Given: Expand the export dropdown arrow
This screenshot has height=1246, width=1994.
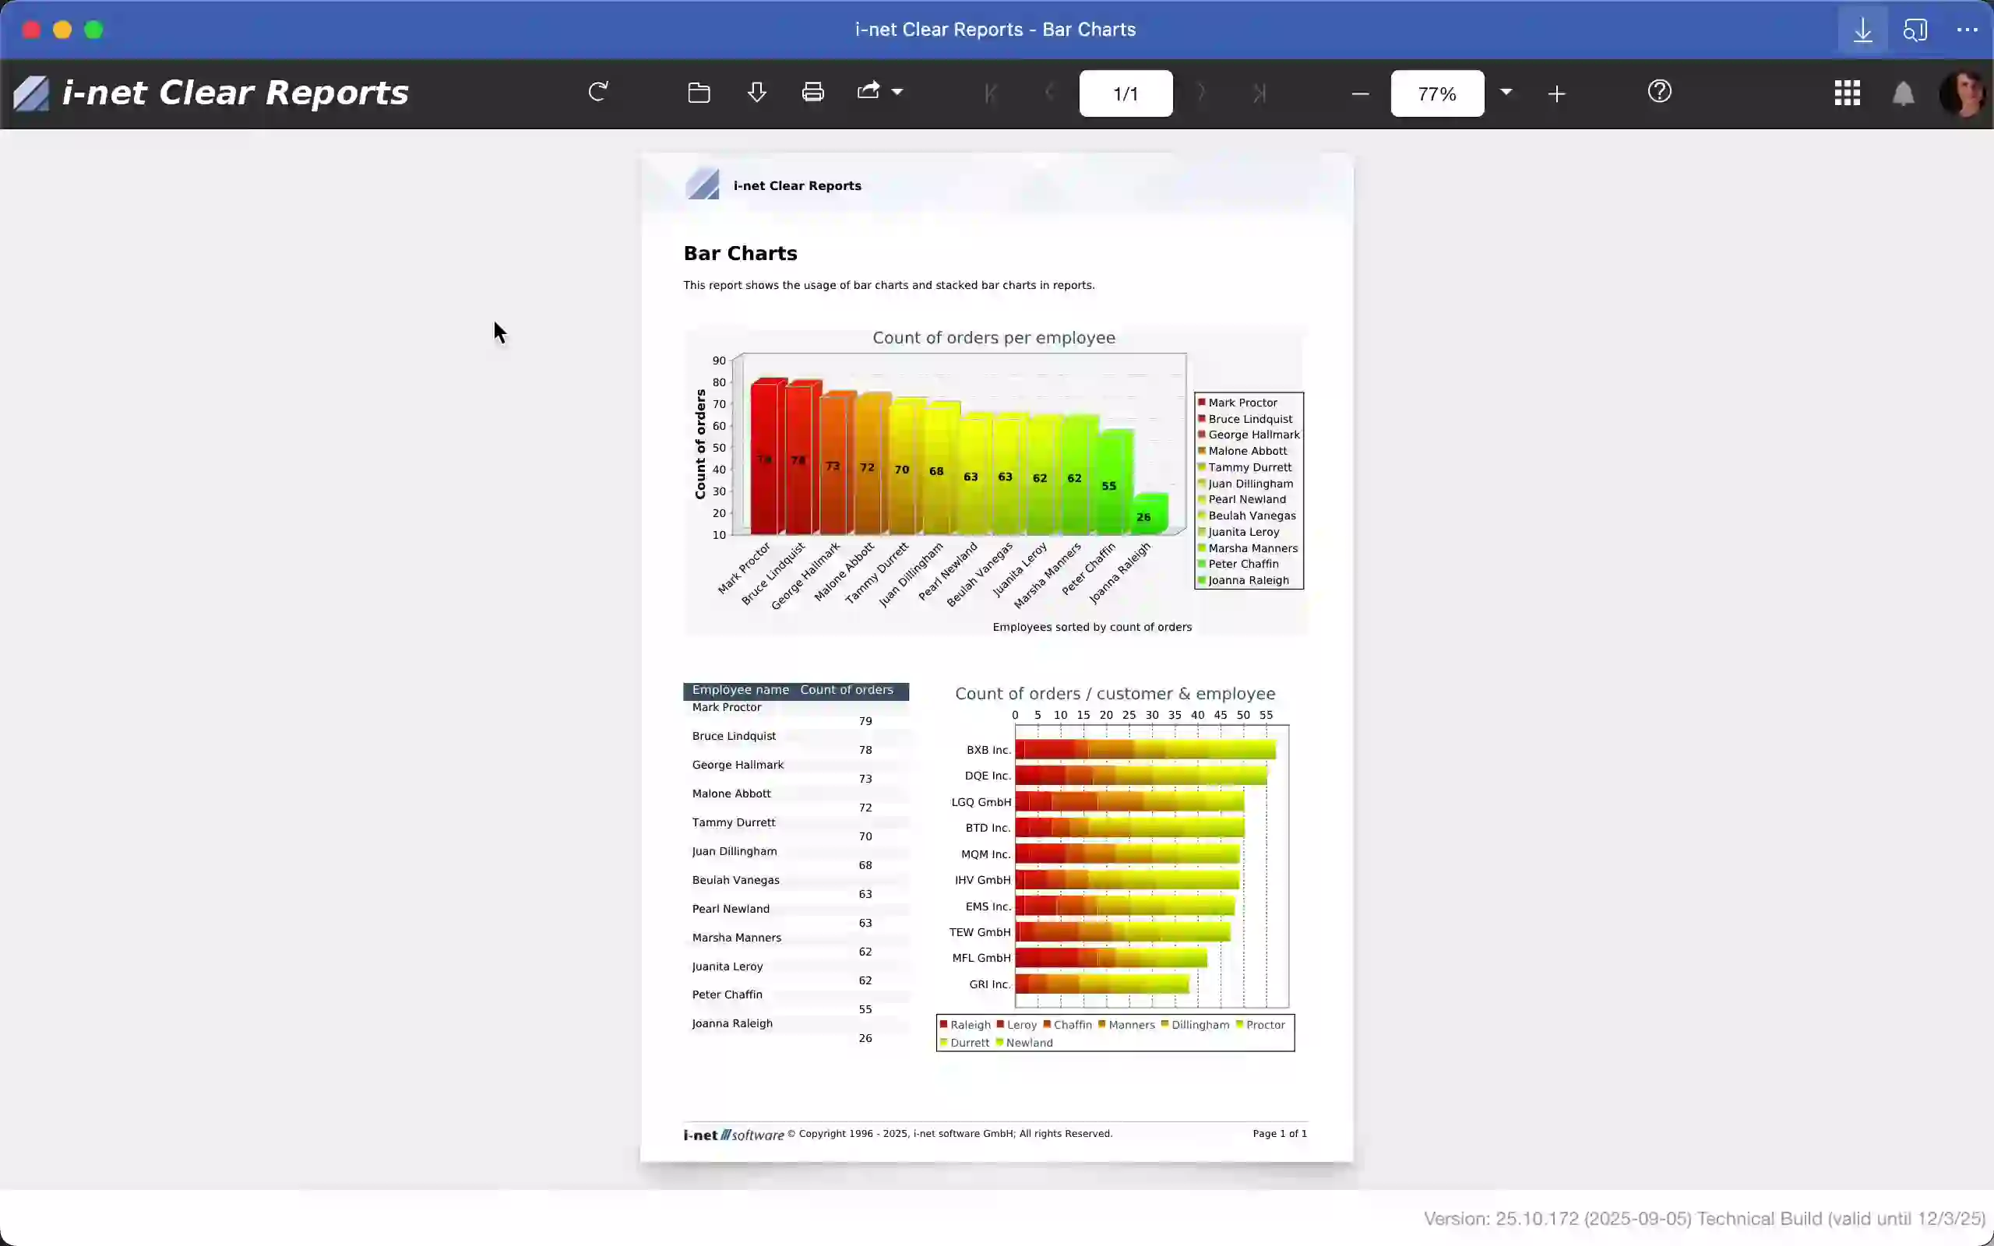Looking at the screenshot, I should tap(897, 93).
